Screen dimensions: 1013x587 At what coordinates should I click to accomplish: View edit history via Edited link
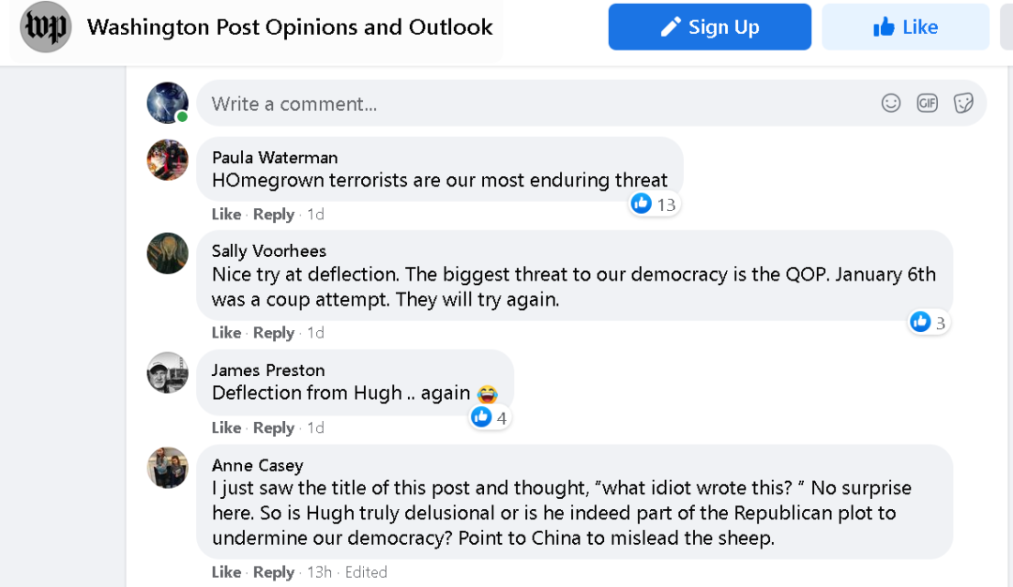(x=365, y=572)
